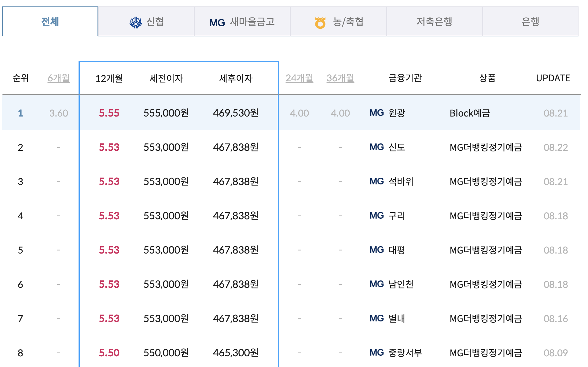Open the Block예금 product
The width and height of the screenshot is (588, 367).
click(470, 113)
